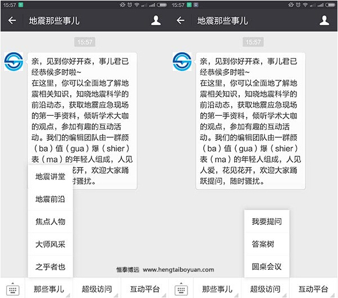This screenshot has height=298, width=338.
Task: Tap back arrow in right screenshot header
Action: [181, 21]
